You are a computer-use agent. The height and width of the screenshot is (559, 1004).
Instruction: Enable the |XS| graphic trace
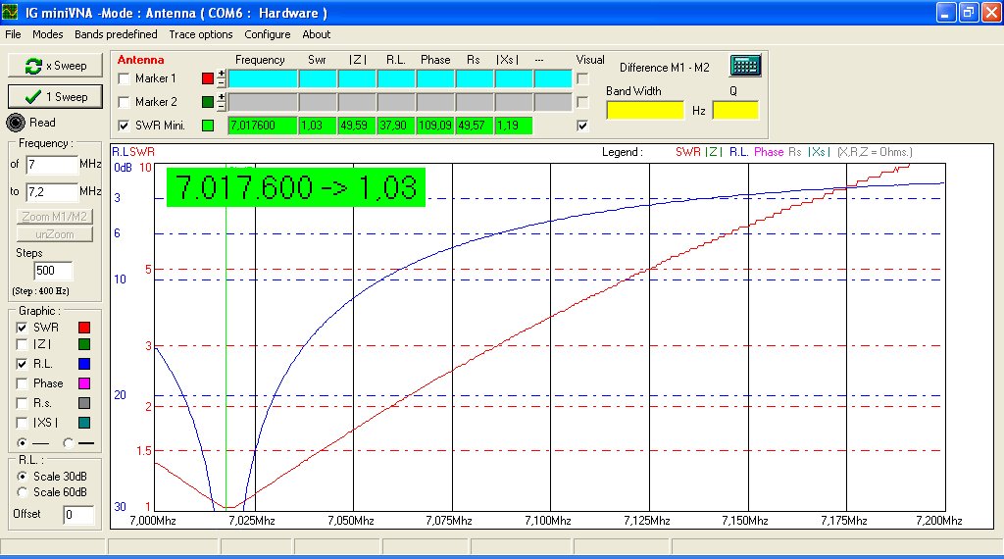point(22,423)
